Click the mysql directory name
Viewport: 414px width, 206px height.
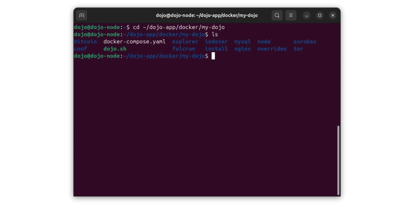coord(242,42)
